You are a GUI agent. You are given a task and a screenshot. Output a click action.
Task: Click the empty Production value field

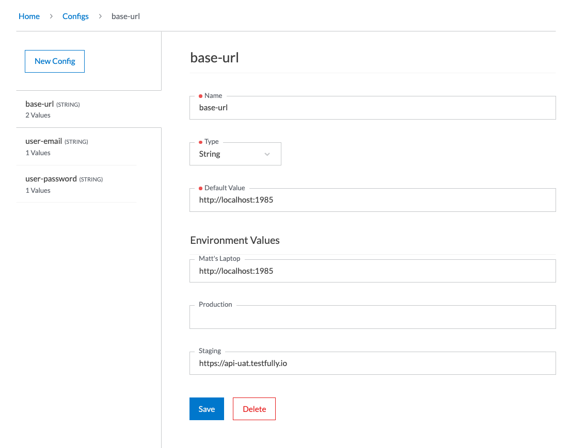pos(373,317)
